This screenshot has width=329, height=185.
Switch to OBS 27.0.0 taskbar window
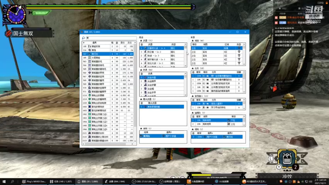(144, 181)
